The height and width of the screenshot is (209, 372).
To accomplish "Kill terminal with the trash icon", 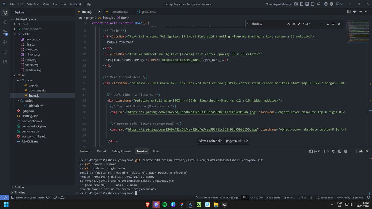I will click(x=346, y=151).
